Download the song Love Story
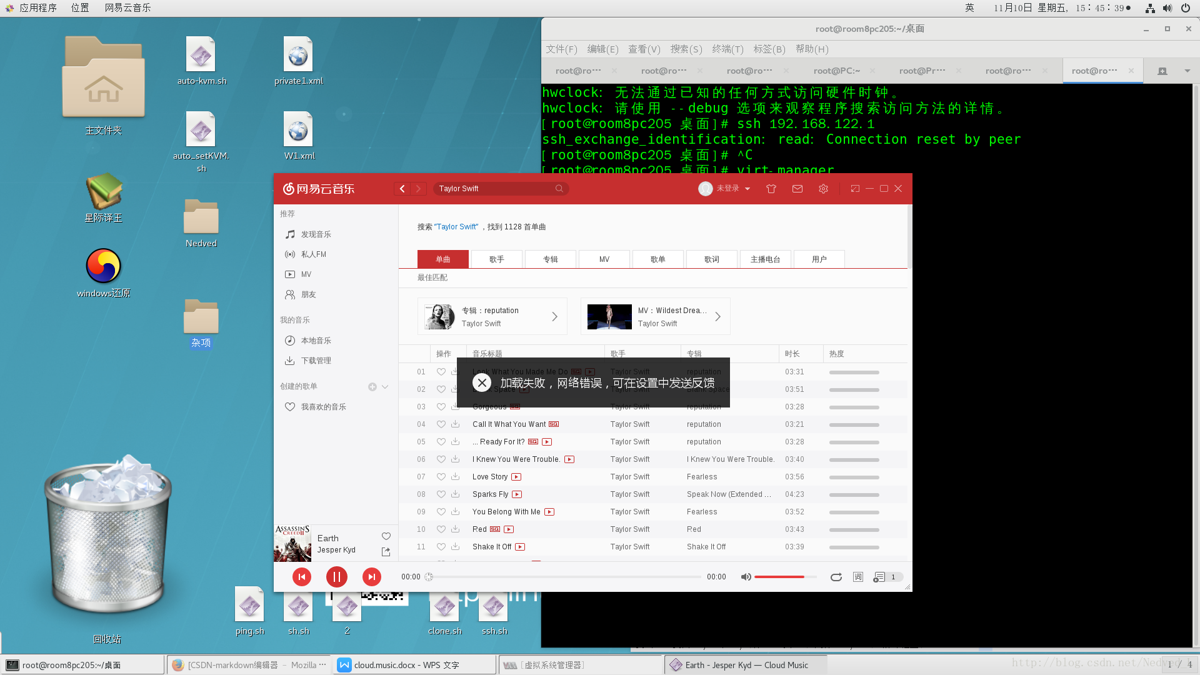The width and height of the screenshot is (1200, 675). click(x=455, y=477)
